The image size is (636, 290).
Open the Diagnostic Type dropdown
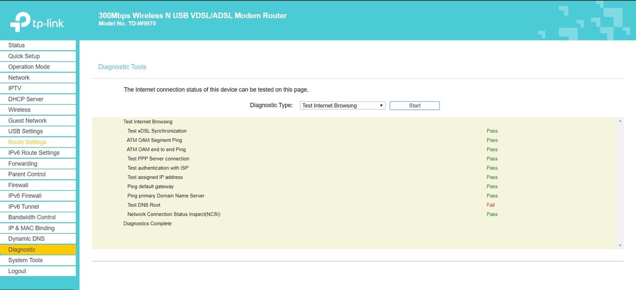[x=343, y=105]
